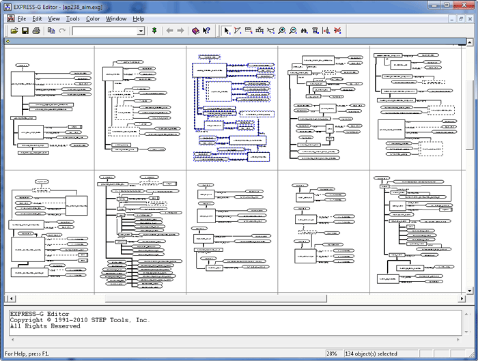Screen dimensions: 478x361
Task: Click the Copy toolbar icon
Action: (x=51, y=31)
